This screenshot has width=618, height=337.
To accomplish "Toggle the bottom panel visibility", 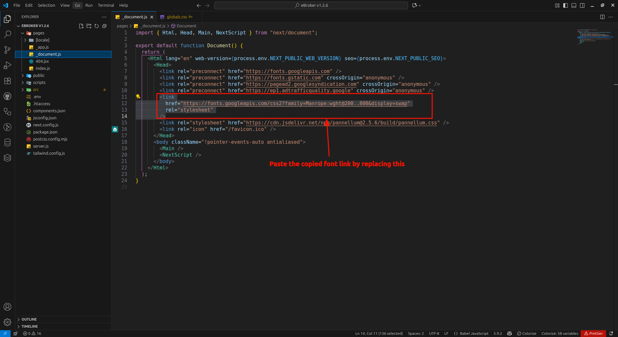I will click(x=574, y=5).
